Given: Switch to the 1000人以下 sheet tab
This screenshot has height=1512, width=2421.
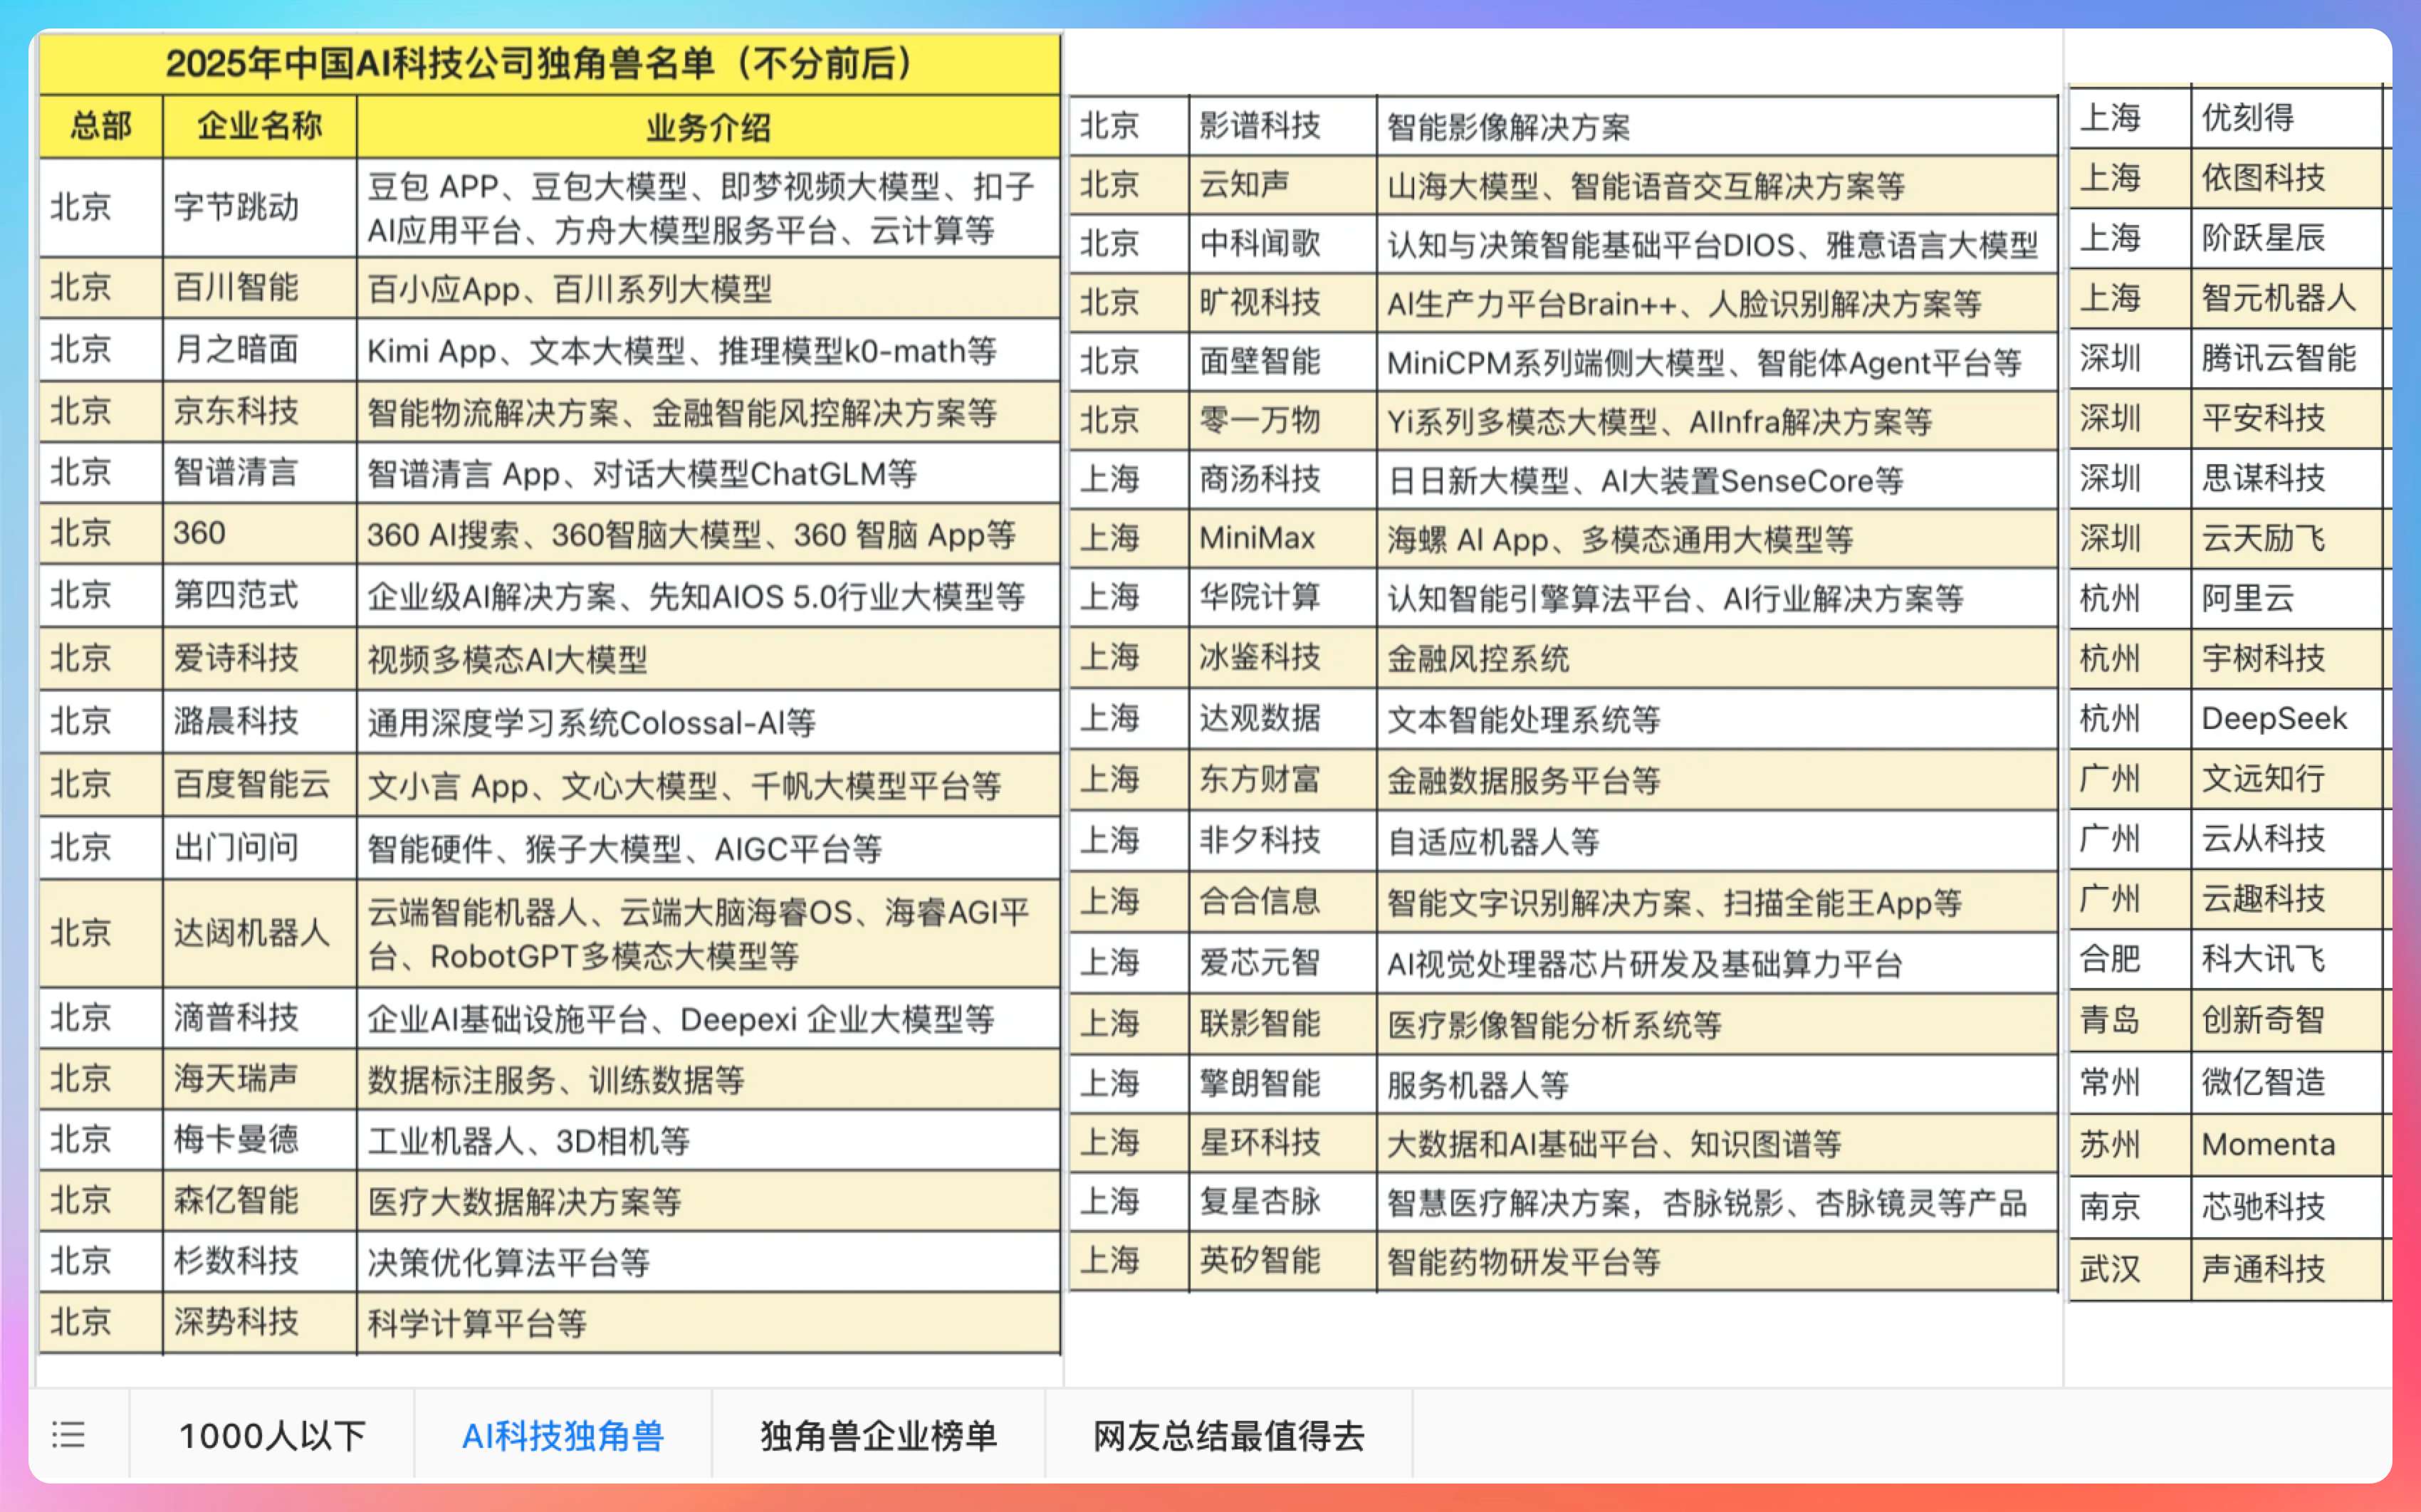Looking at the screenshot, I should click(x=272, y=1435).
